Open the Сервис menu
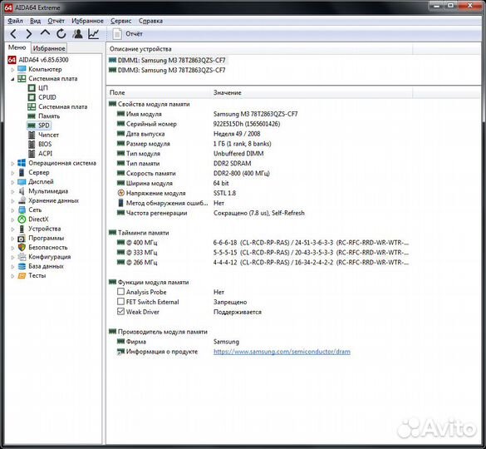 point(121,21)
